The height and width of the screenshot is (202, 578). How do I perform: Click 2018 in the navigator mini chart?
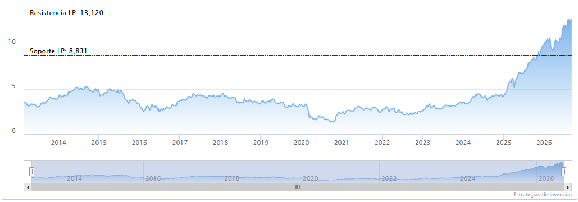231,179
